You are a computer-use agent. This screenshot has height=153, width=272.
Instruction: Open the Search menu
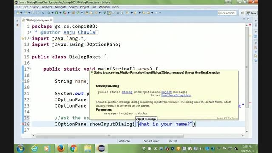coord(73,7)
